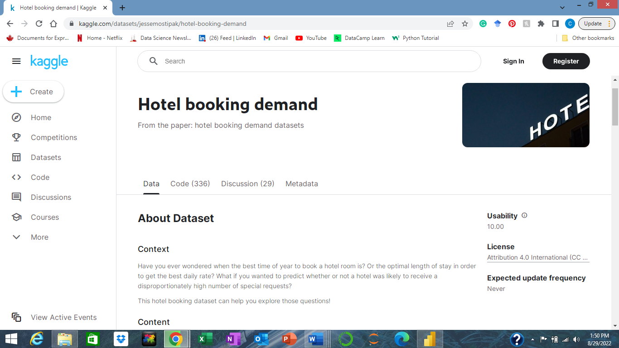Open the Metadata tab
This screenshot has height=348, width=619.
click(301, 184)
